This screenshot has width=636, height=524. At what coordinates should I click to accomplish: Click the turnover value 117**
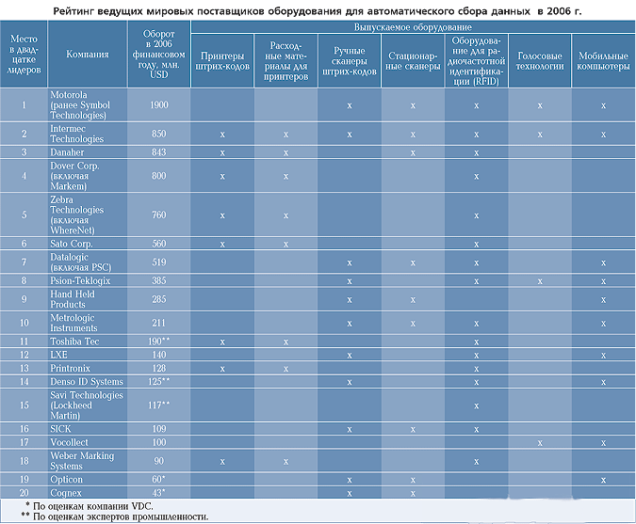159,405
